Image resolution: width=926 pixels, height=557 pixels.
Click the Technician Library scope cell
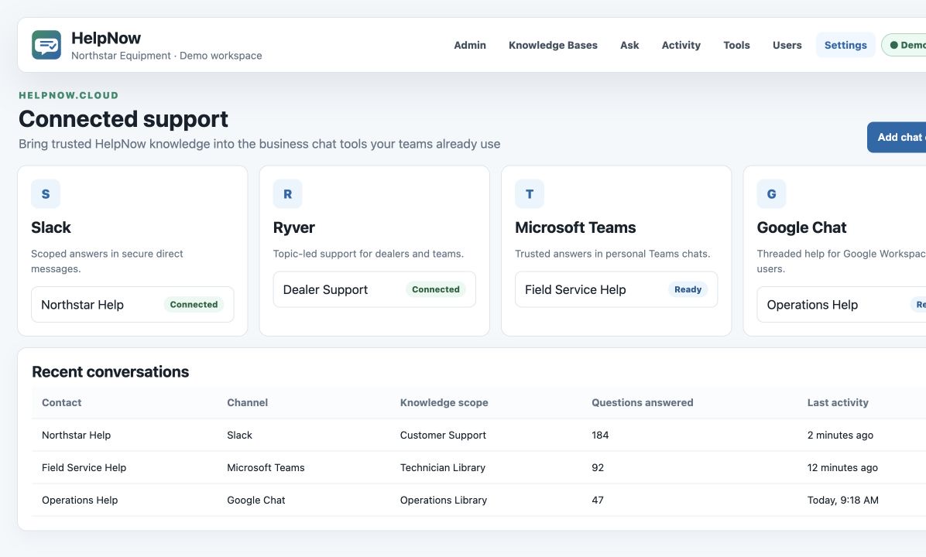[442, 467]
